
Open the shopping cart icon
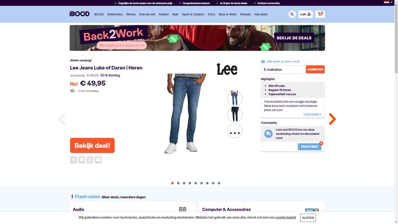click(320, 14)
